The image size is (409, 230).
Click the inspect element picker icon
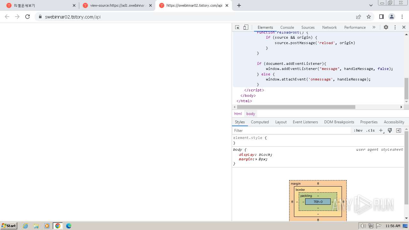[x=237, y=27]
